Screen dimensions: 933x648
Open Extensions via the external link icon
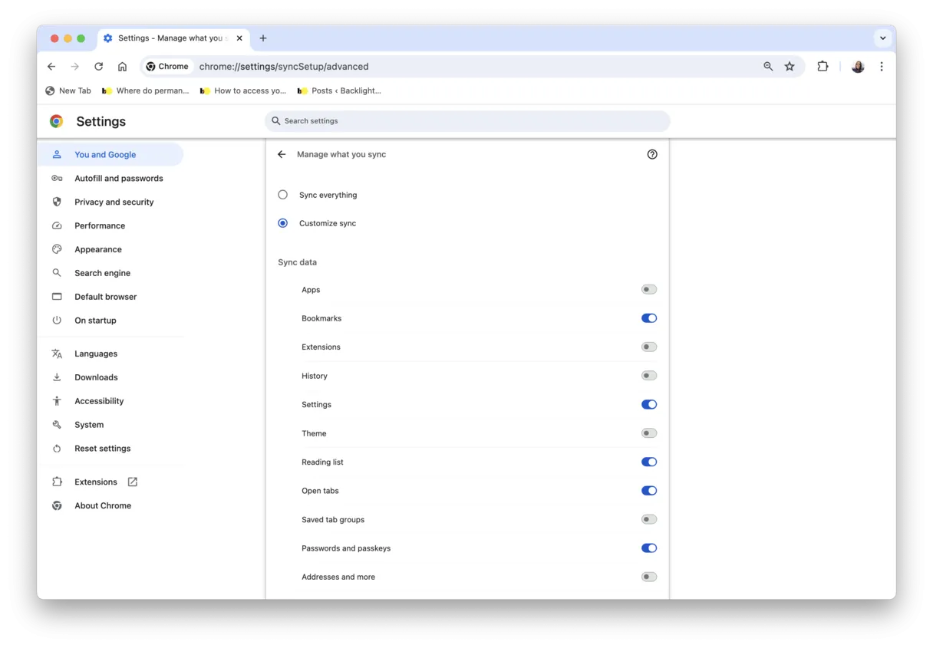[132, 482]
